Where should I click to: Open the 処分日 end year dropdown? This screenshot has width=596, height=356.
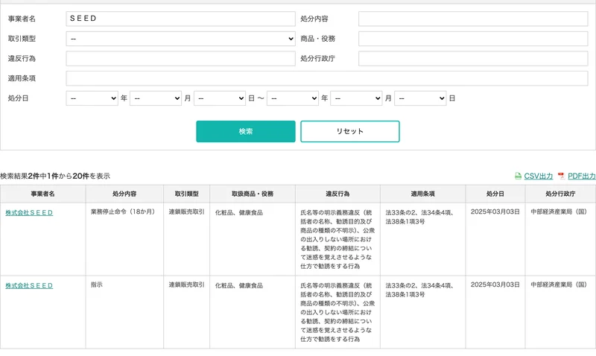(x=293, y=98)
